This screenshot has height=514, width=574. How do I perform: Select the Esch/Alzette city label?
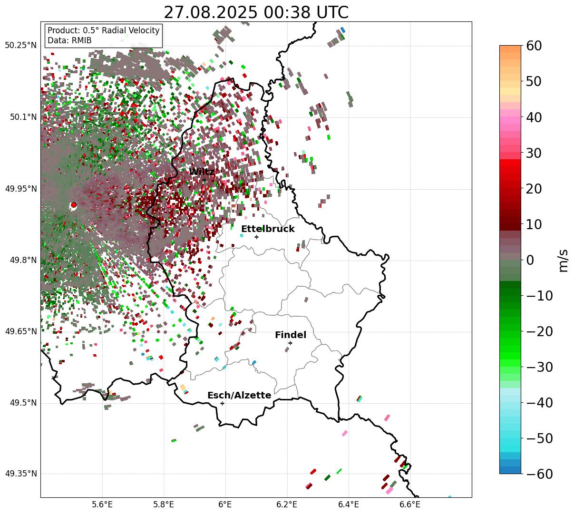click(x=239, y=395)
